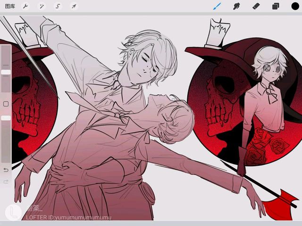Undo the last stroke with sidebar arrow
302x226 pixels.
[x=6, y=169]
